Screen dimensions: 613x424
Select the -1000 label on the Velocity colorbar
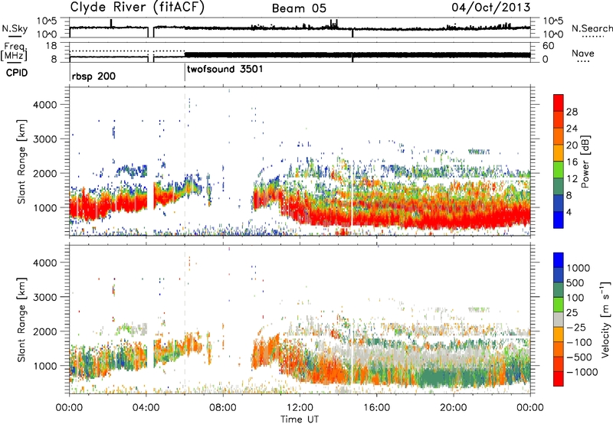click(582, 372)
